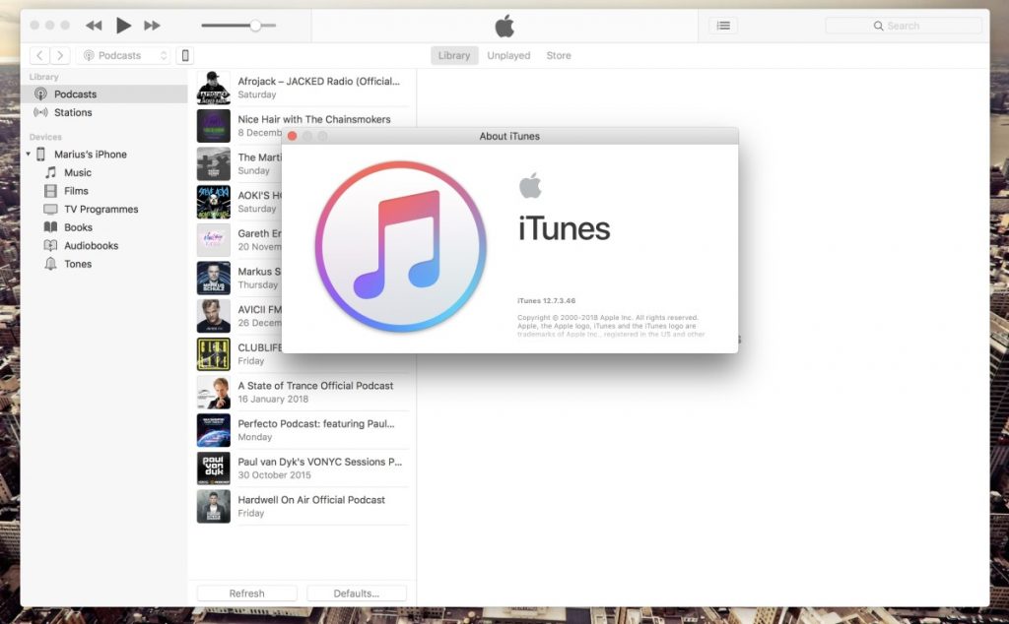1009x624 pixels.
Task: Click the Defaults... button
Action: pyautogui.click(x=356, y=593)
